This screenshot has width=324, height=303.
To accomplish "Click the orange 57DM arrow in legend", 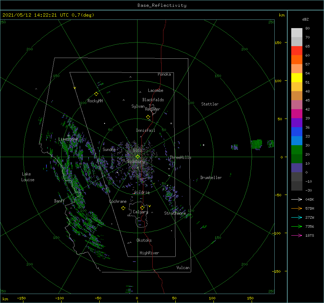I will (297, 209).
